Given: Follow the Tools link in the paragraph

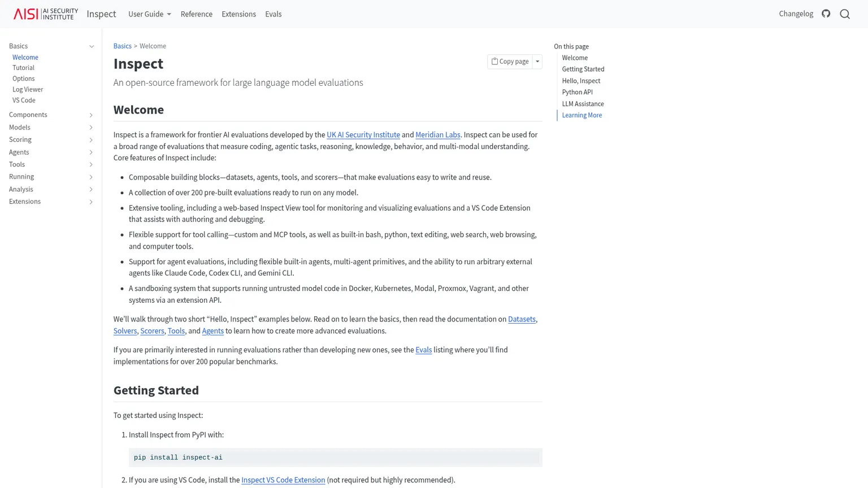Looking at the screenshot, I should coord(176,331).
